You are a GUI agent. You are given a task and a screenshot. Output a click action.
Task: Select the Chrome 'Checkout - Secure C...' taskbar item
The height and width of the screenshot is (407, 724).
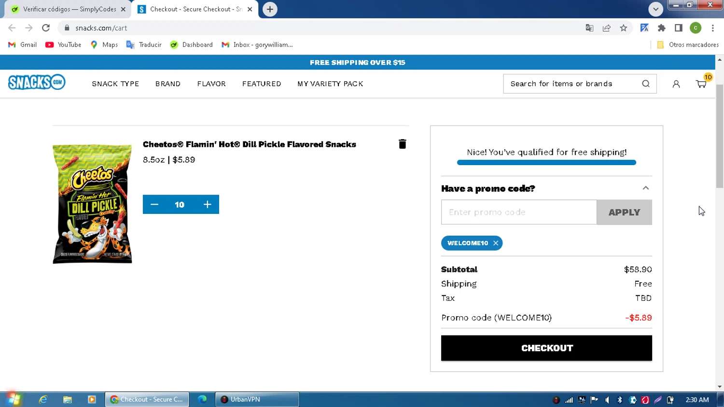click(x=147, y=399)
